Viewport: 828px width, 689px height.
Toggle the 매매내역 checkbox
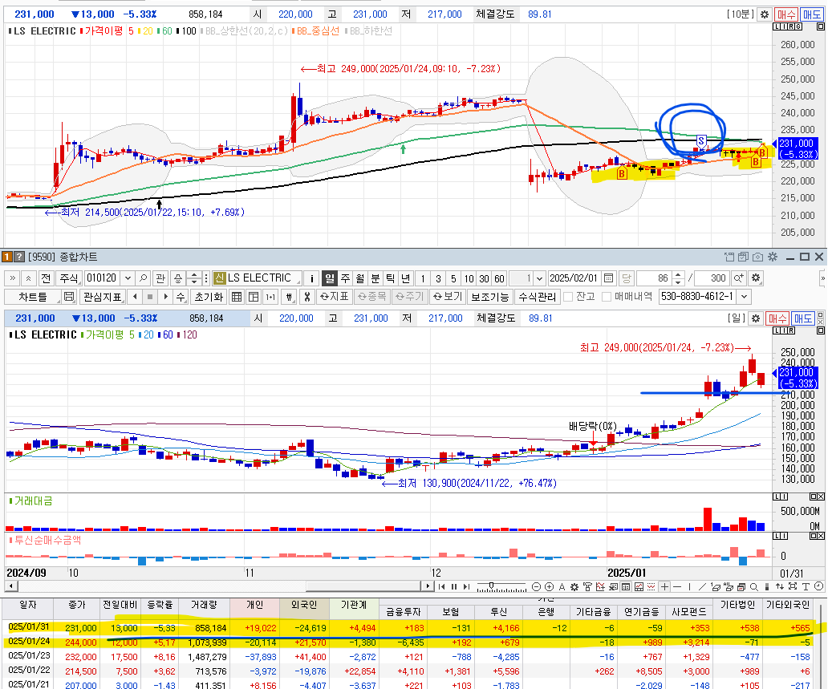tap(607, 297)
